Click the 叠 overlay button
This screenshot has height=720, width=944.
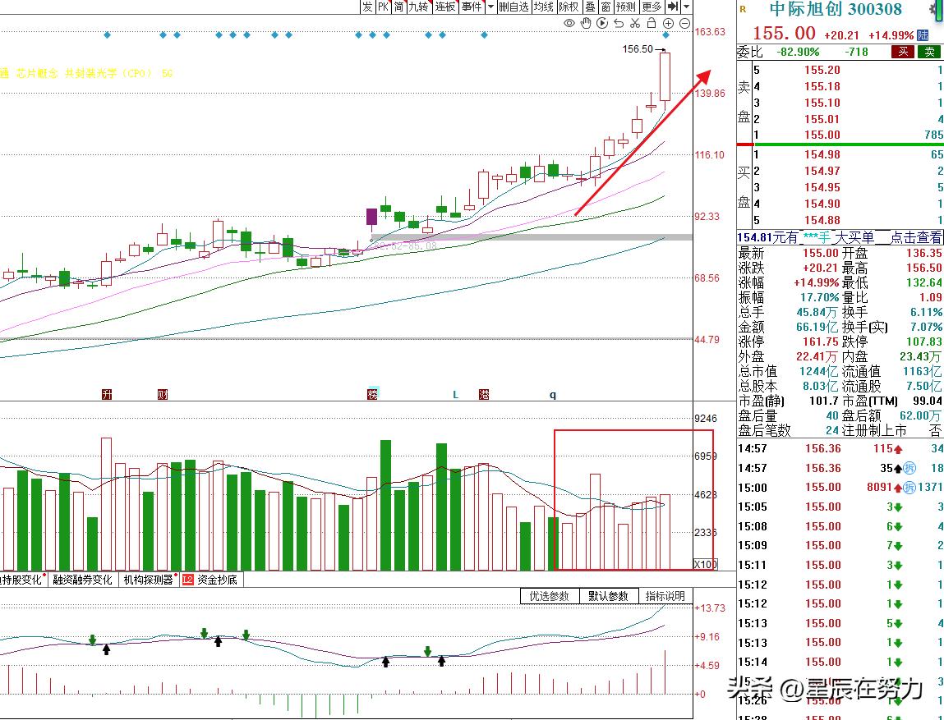coord(590,7)
